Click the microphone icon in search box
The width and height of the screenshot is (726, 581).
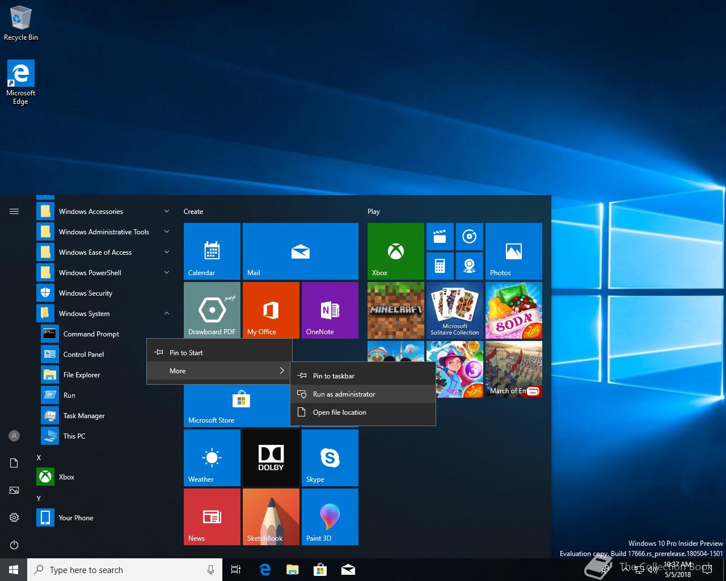pos(210,570)
